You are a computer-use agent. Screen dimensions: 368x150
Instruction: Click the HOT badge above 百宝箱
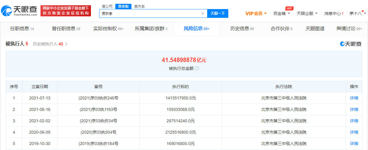[x=289, y=8]
